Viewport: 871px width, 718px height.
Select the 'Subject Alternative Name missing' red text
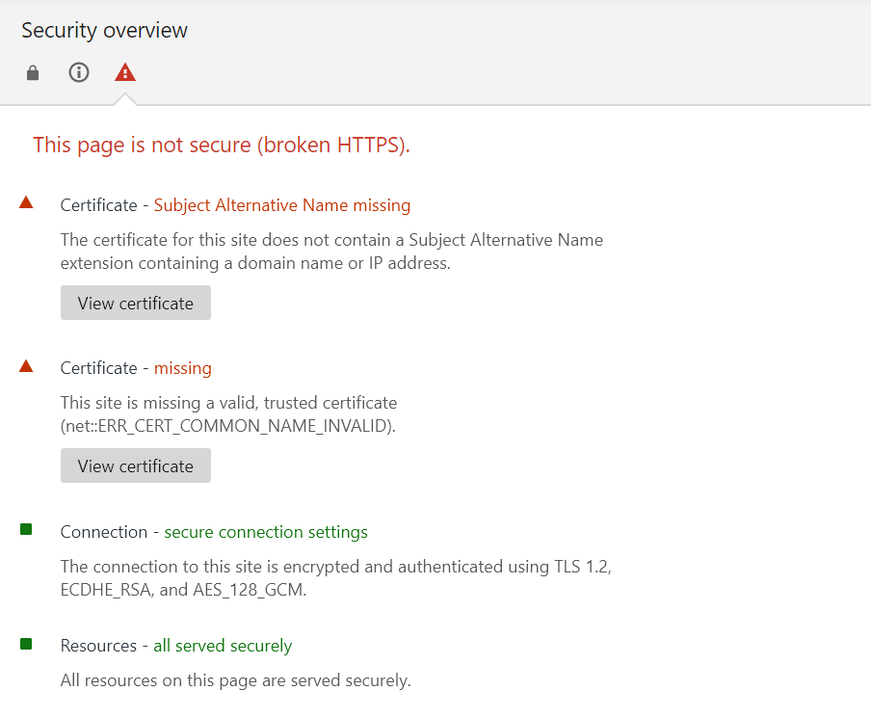click(282, 205)
